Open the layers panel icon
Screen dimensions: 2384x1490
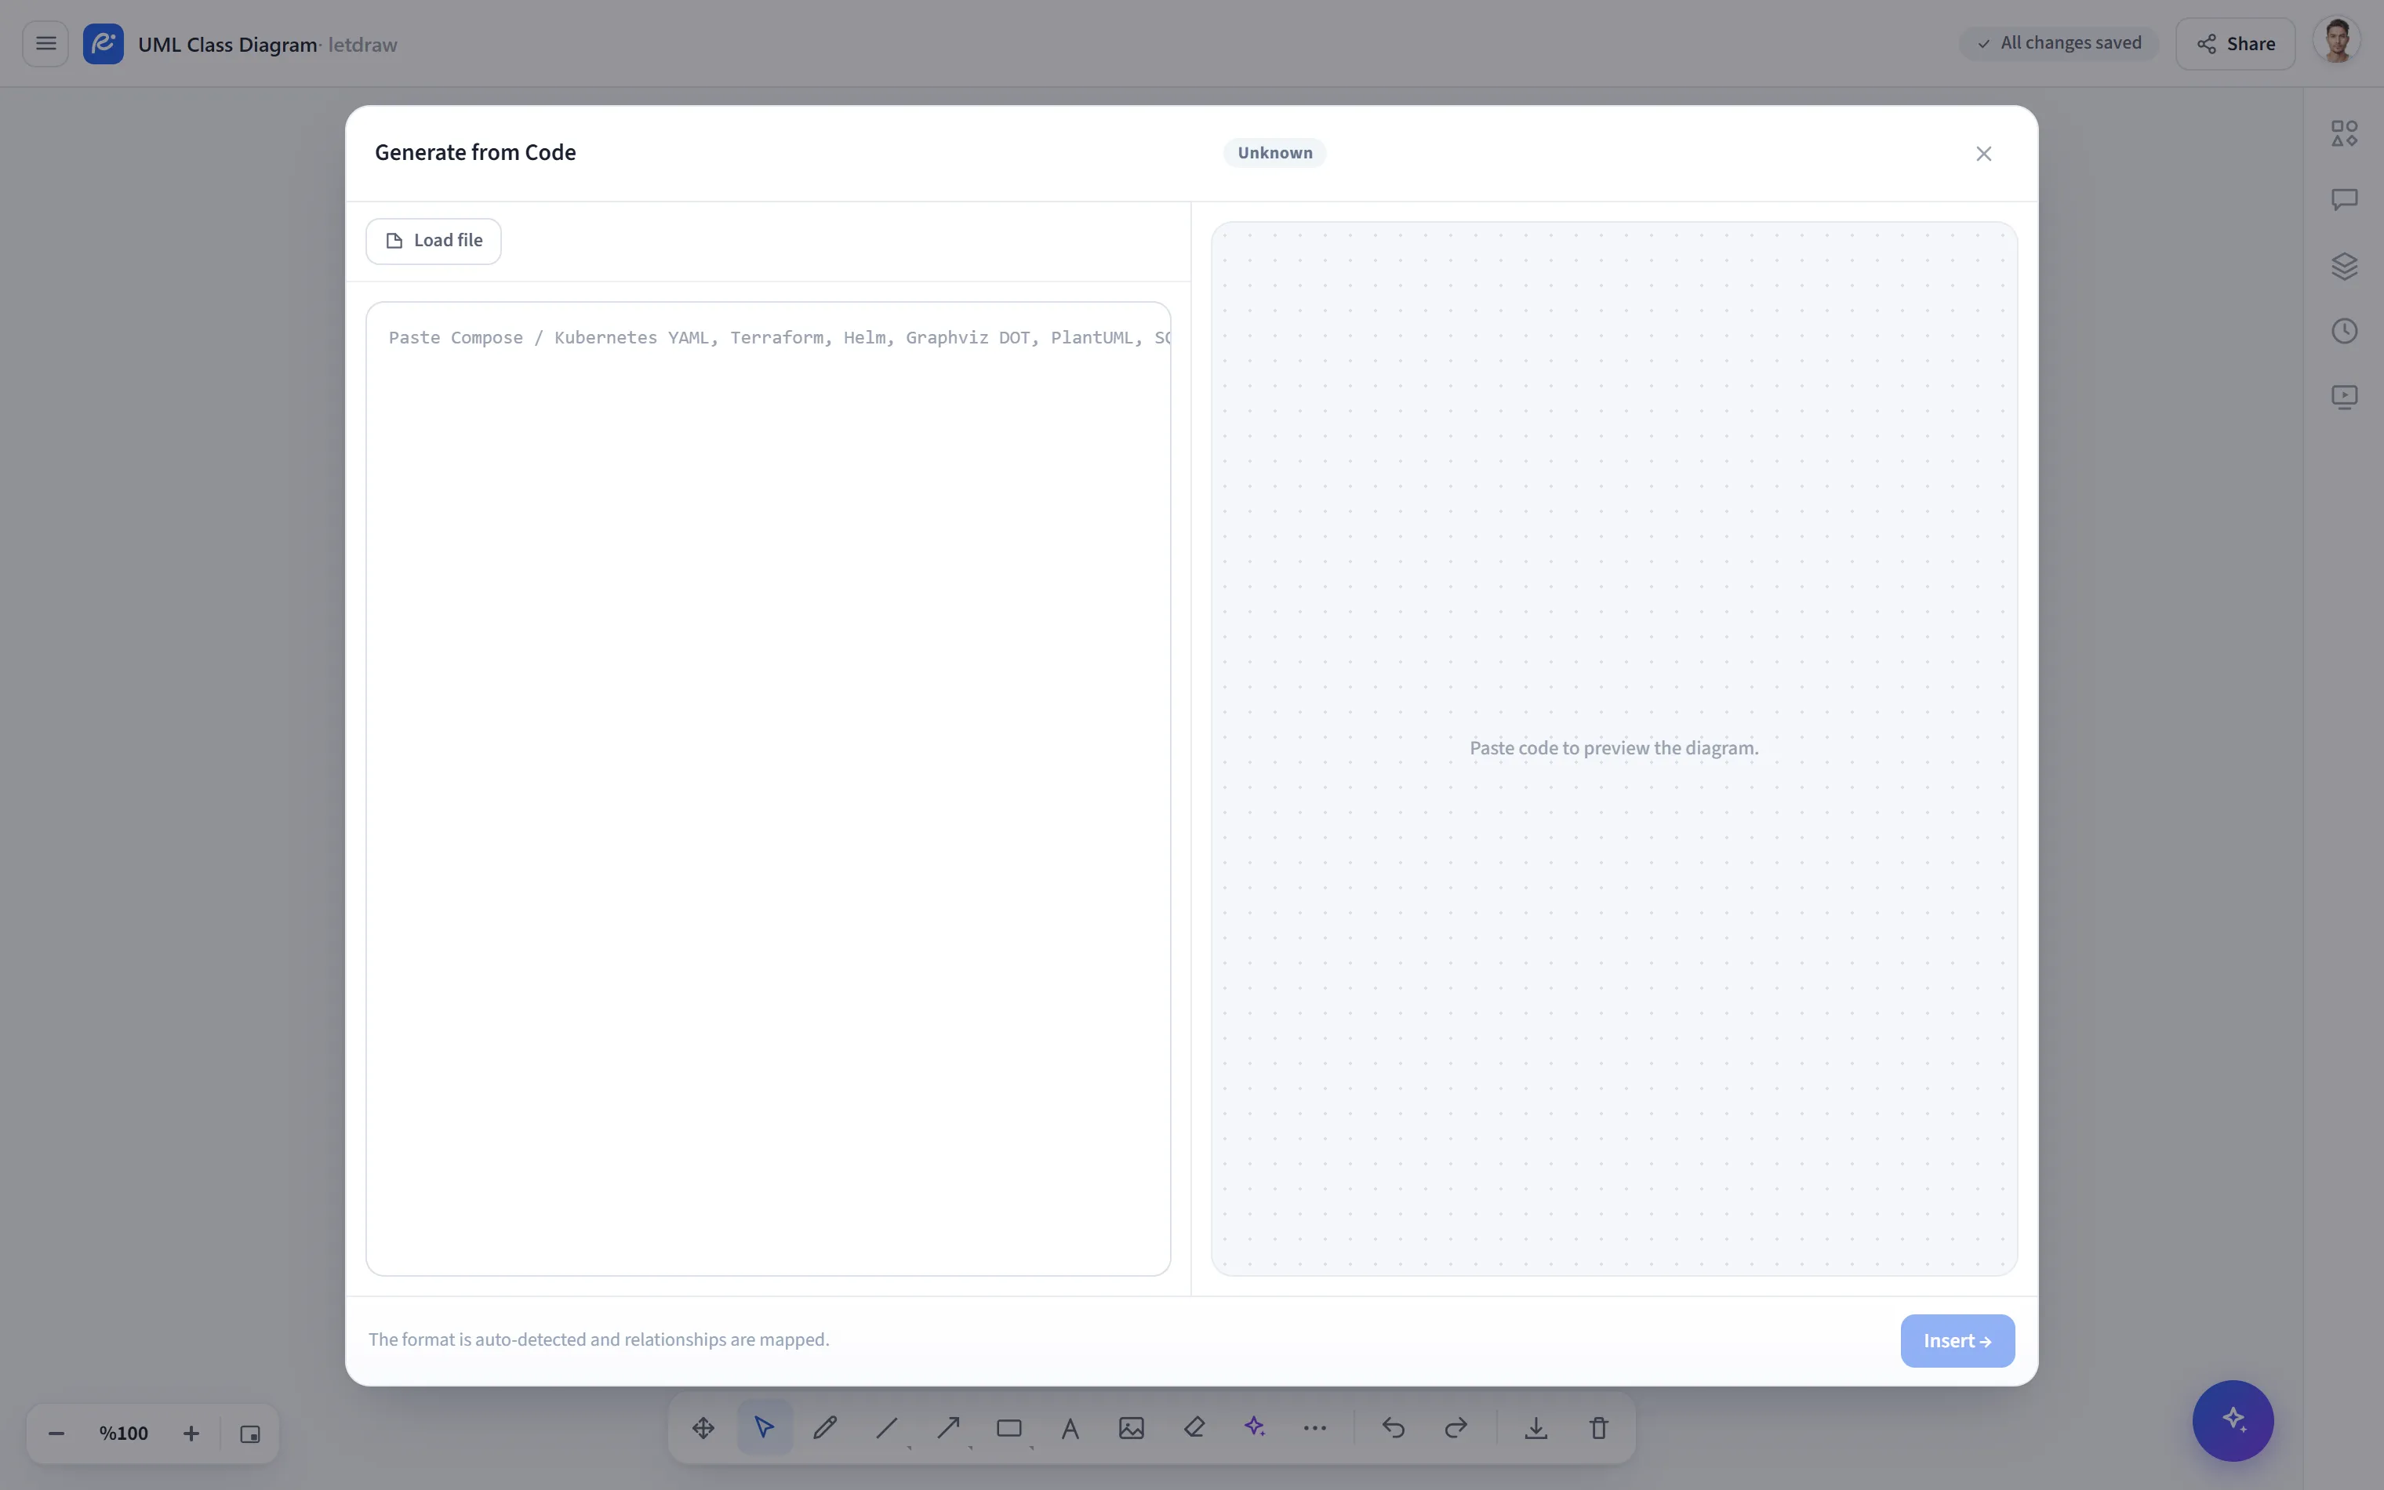(x=2345, y=266)
